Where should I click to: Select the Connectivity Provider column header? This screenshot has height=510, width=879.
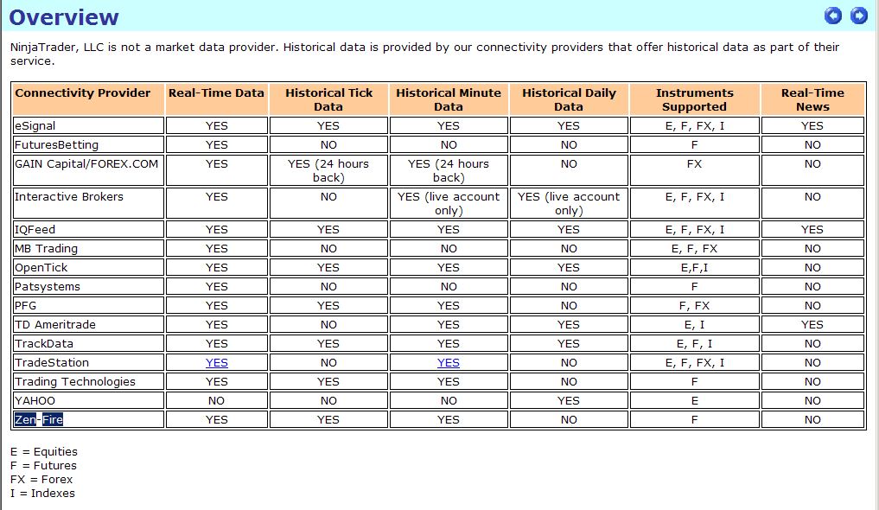(88, 99)
